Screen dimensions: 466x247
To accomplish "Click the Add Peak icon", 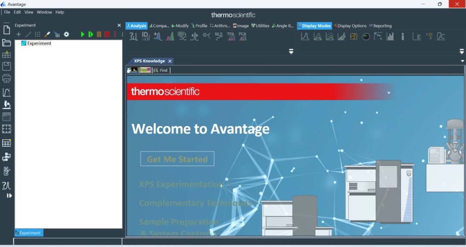I will coord(158,36).
